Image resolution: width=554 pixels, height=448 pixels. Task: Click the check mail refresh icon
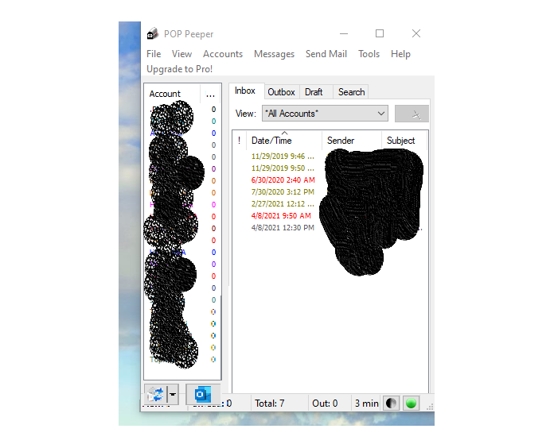click(155, 395)
